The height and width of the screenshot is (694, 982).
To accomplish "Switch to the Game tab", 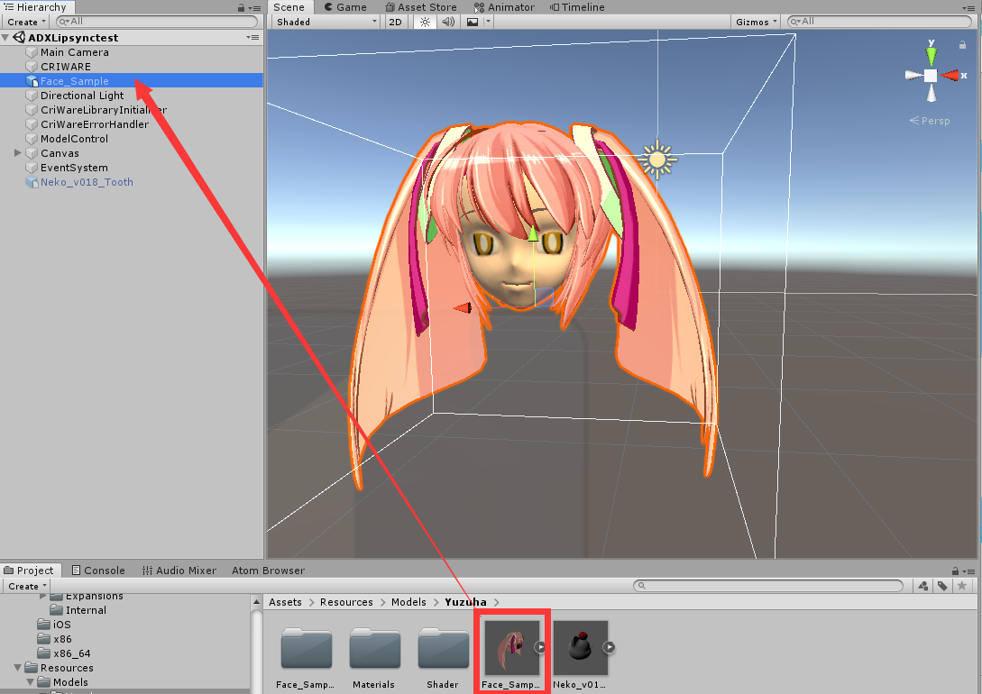I will point(345,7).
